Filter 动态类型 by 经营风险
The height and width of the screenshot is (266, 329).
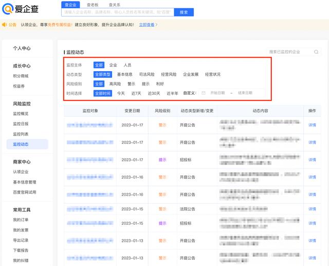pos(169,75)
